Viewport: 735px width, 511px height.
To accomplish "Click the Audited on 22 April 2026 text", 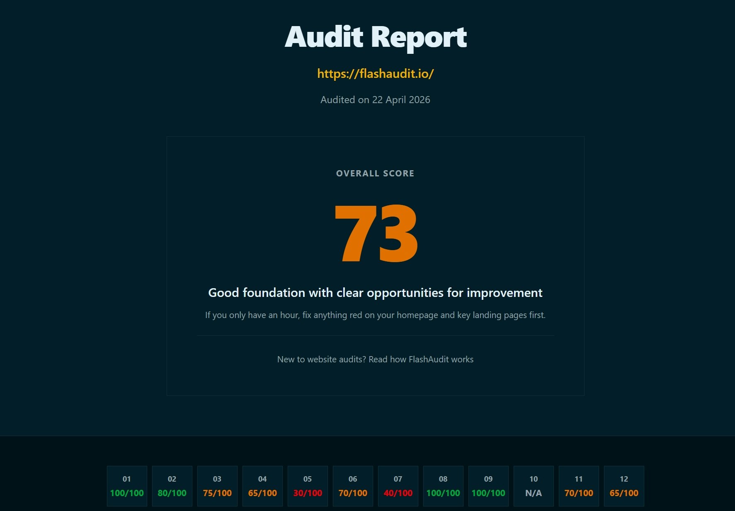I will coord(375,99).
